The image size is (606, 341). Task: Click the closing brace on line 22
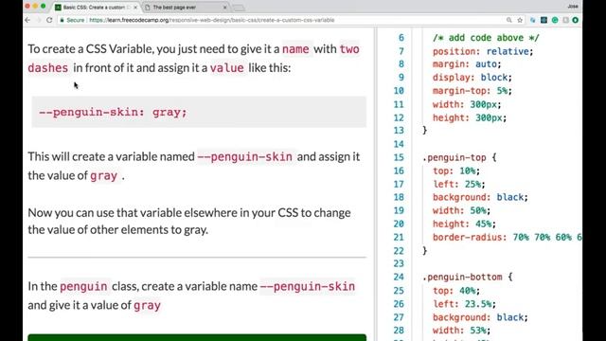[424, 250]
